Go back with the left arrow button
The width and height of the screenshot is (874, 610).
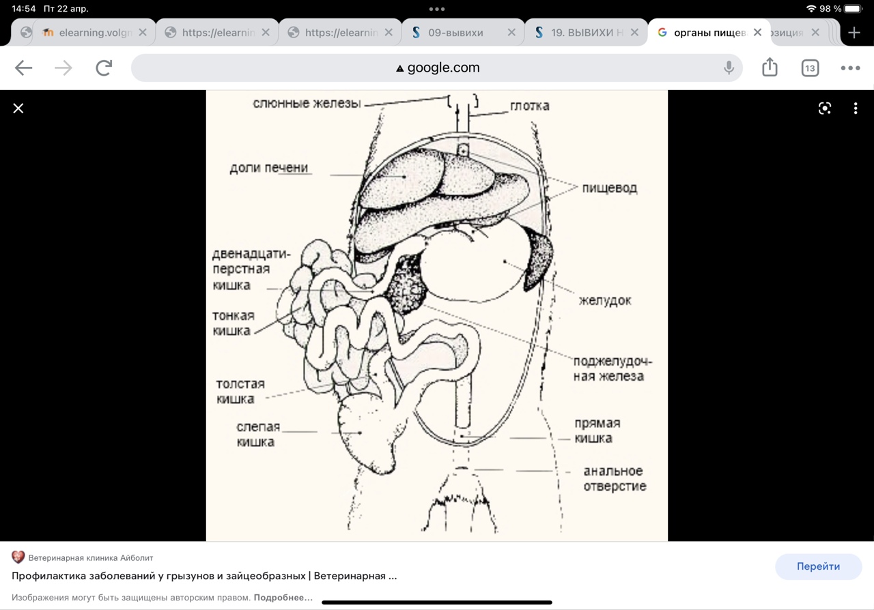click(24, 68)
